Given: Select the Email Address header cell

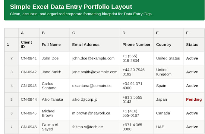Looking at the screenshot, I should (95, 44).
